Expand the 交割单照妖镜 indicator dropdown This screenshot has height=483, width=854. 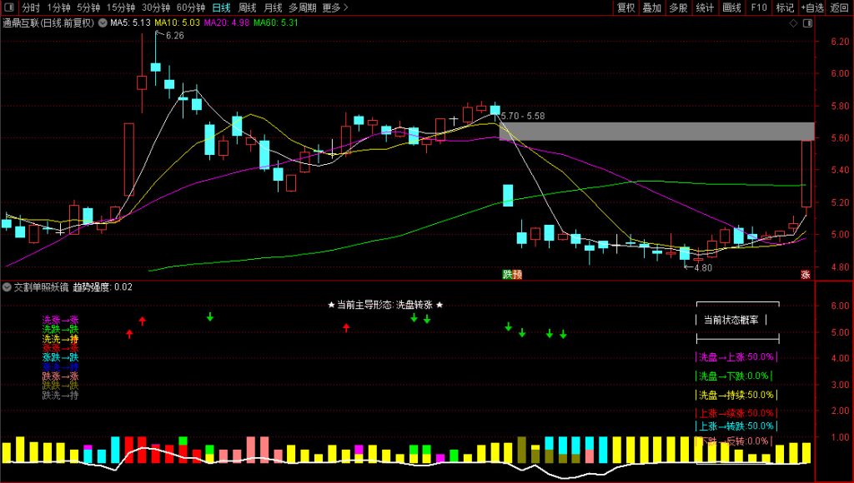pyautogui.click(x=8, y=286)
